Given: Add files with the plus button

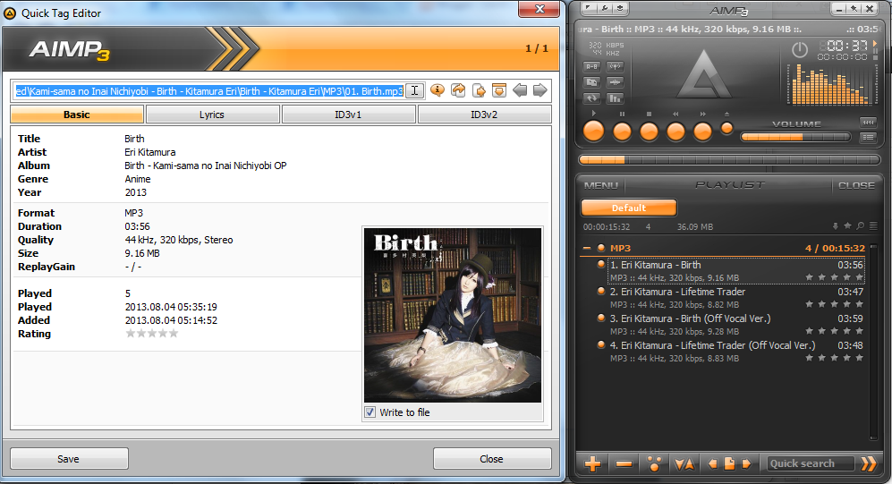Looking at the screenshot, I should tap(592, 464).
